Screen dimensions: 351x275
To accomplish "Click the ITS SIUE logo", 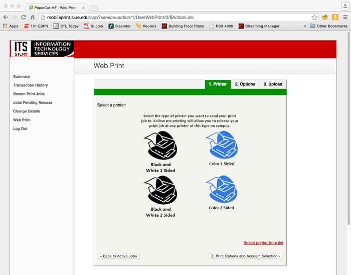I will [x=42, y=49].
